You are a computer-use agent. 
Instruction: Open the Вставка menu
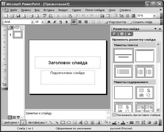49,10
